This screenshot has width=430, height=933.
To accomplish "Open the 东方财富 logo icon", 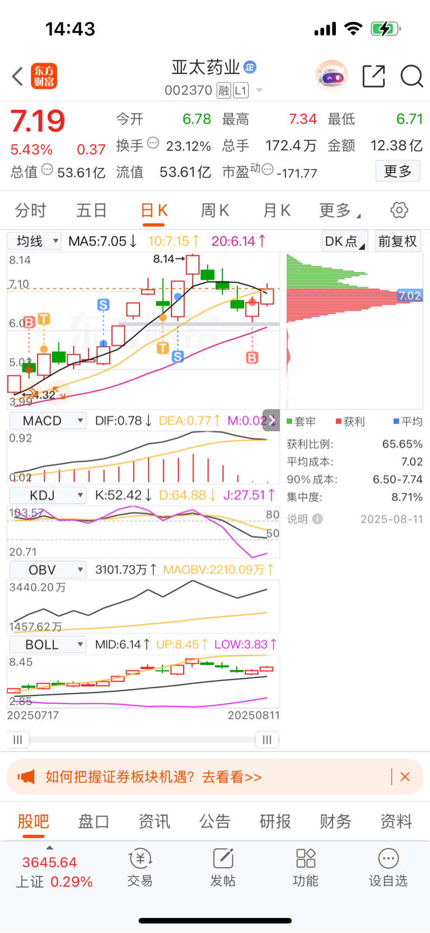I will pos(44,76).
